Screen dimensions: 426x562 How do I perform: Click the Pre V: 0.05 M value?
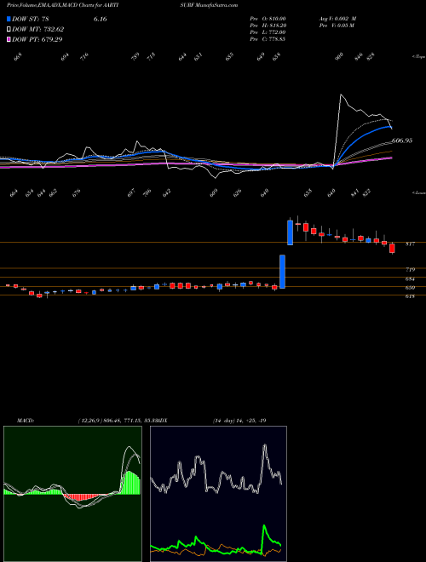(337, 26)
